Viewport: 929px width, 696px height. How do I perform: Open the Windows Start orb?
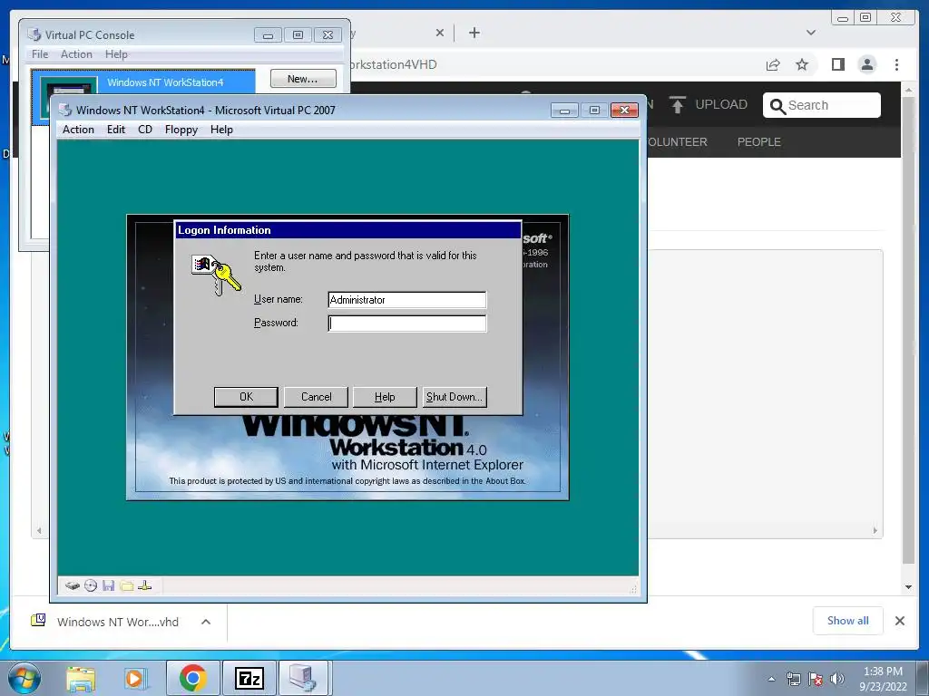pyautogui.click(x=24, y=678)
